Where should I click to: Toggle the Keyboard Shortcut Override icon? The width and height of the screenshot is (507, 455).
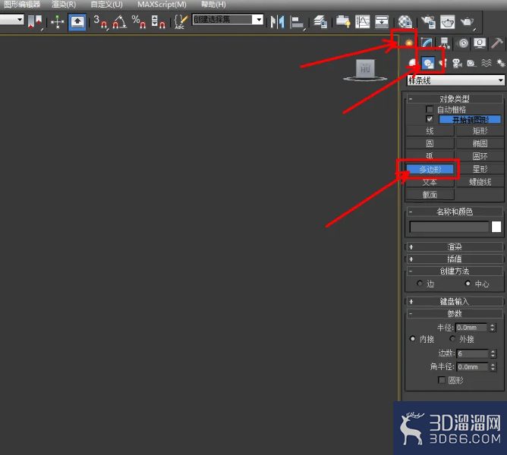coord(77,22)
